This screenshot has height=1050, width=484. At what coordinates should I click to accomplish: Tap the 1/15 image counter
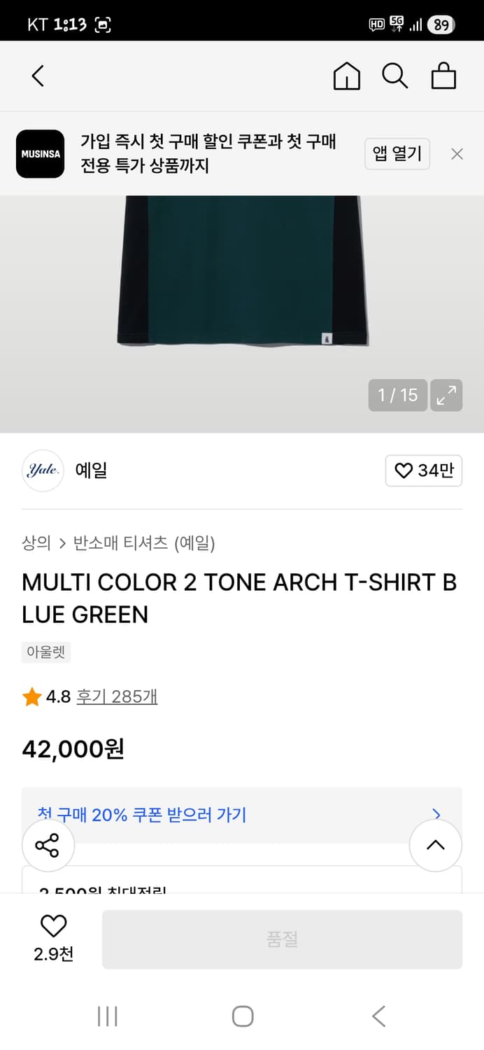pos(397,395)
